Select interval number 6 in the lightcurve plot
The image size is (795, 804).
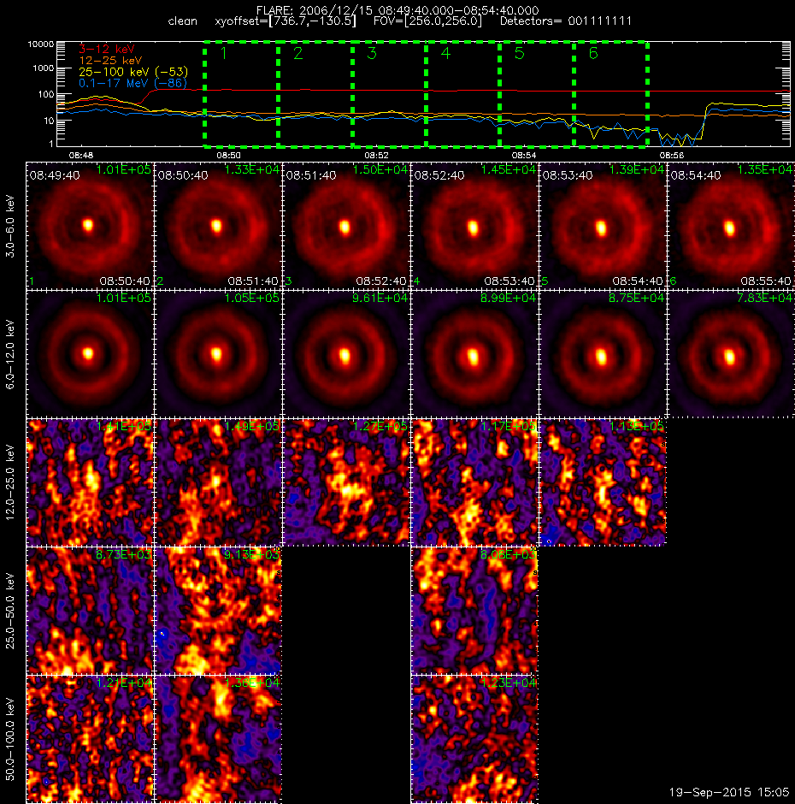coord(593,53)
